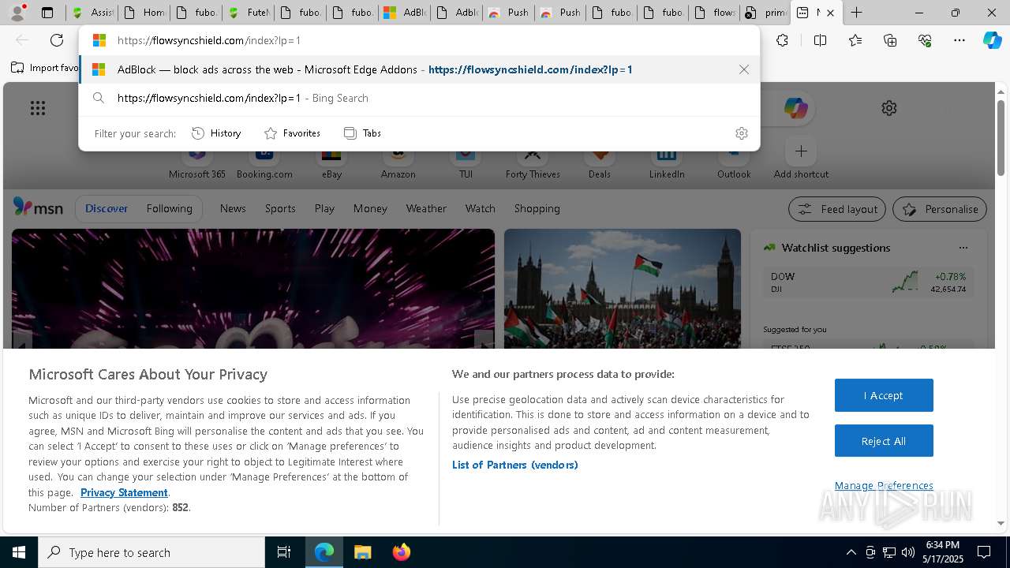Click the msn logo
The image size is (1010, 568).
(38, 208)
